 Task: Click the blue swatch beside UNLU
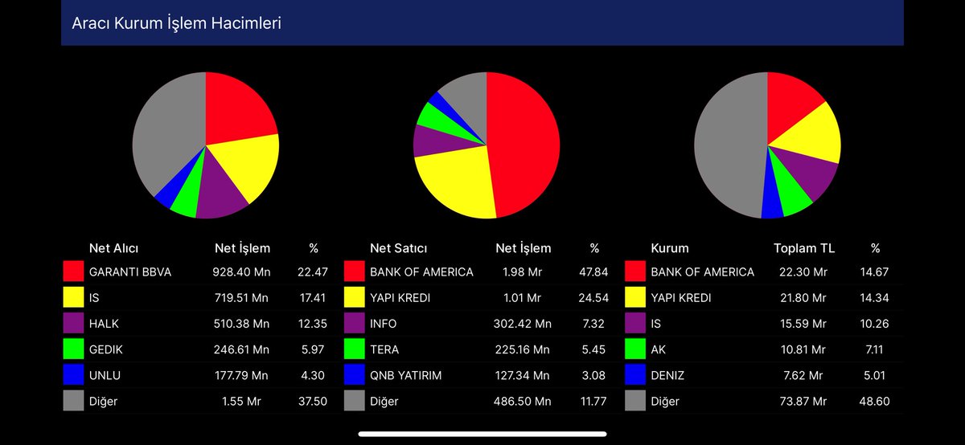tap(73, 375)
